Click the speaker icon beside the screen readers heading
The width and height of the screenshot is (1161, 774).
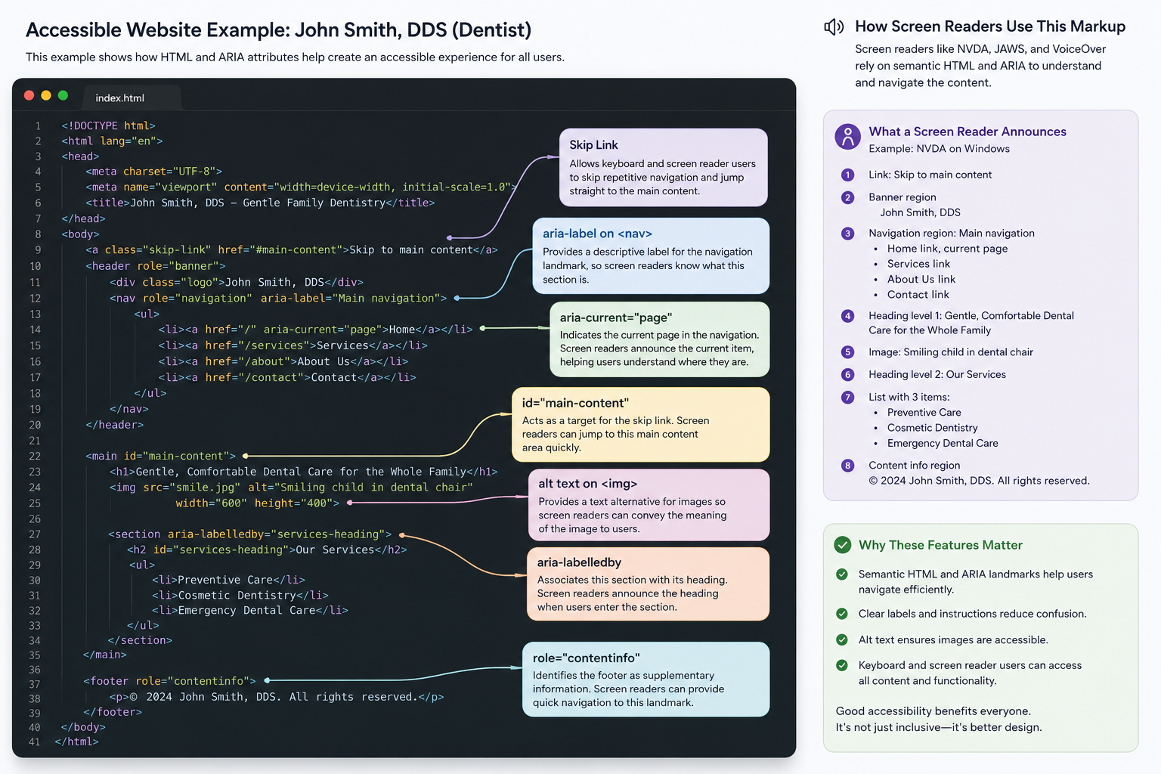point(834,27)
